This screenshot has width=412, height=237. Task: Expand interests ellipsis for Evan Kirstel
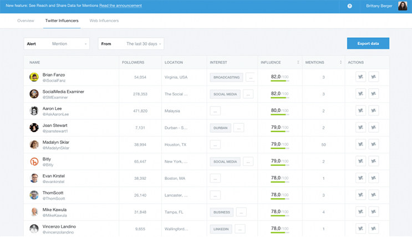click(215, 178)
